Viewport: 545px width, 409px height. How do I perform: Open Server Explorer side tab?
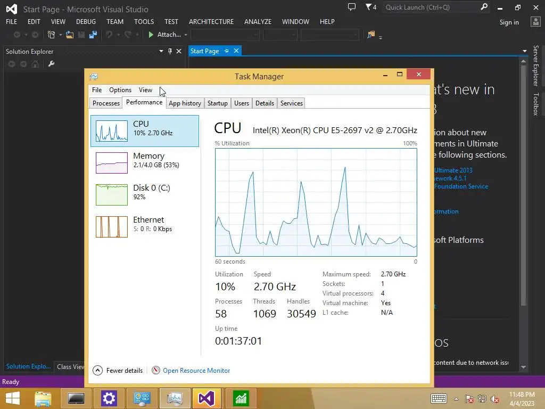pos(536,66)
